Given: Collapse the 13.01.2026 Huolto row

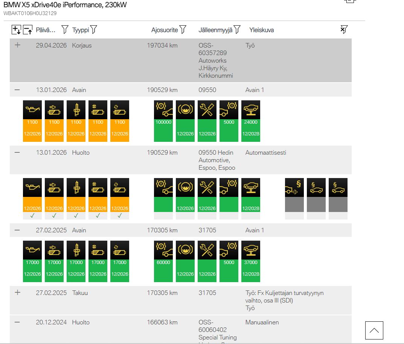Looking at the screenshot, I should 17,152.
